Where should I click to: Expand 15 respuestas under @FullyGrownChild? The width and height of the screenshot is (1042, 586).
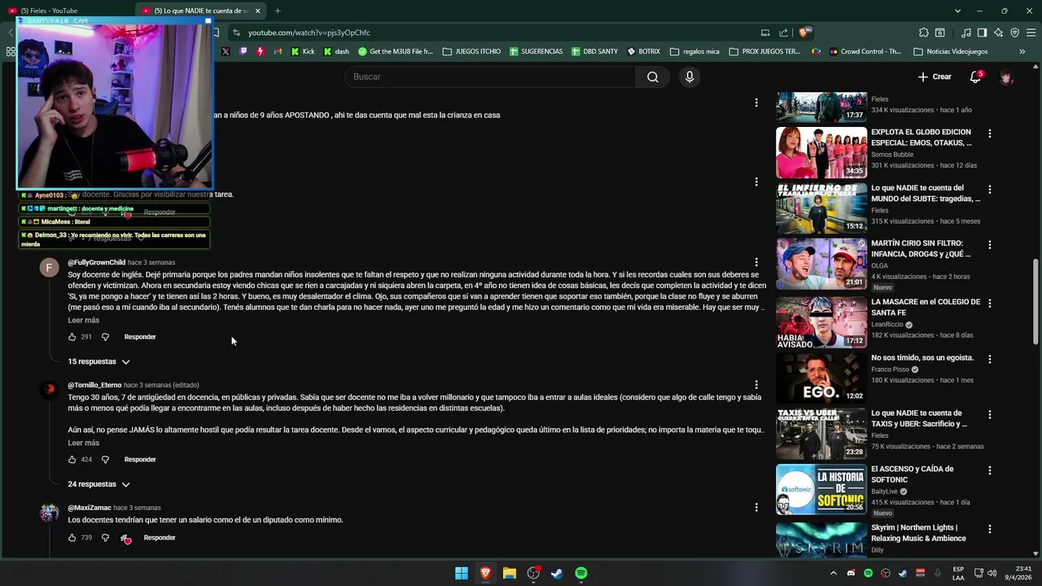pos(99,361)
